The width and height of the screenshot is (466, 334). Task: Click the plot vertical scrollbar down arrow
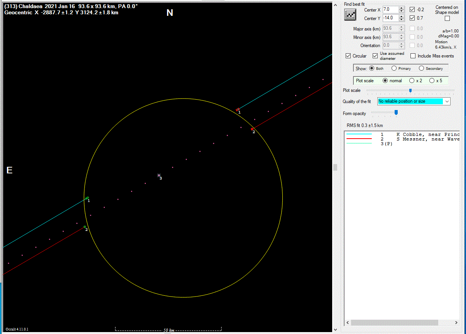335,329
